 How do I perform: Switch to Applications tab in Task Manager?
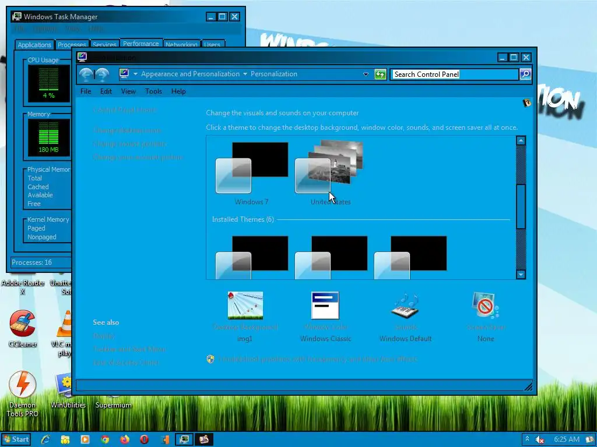pos(34,45)
